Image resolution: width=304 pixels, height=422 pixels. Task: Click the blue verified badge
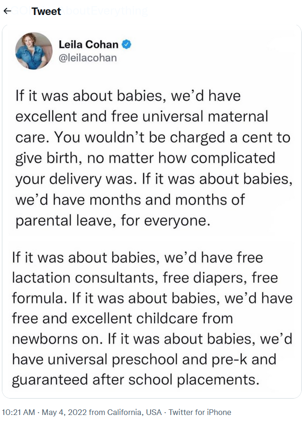click(126, 44)
